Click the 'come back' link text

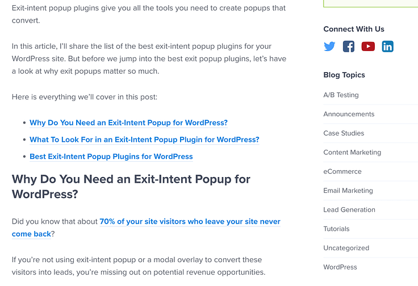tap(31, 234)
